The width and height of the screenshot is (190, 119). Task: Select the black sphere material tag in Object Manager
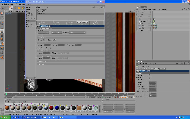[x=154, y=19]
